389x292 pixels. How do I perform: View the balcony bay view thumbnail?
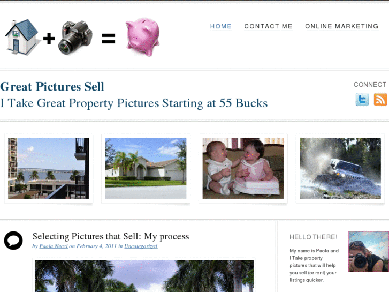click(48, 168)
